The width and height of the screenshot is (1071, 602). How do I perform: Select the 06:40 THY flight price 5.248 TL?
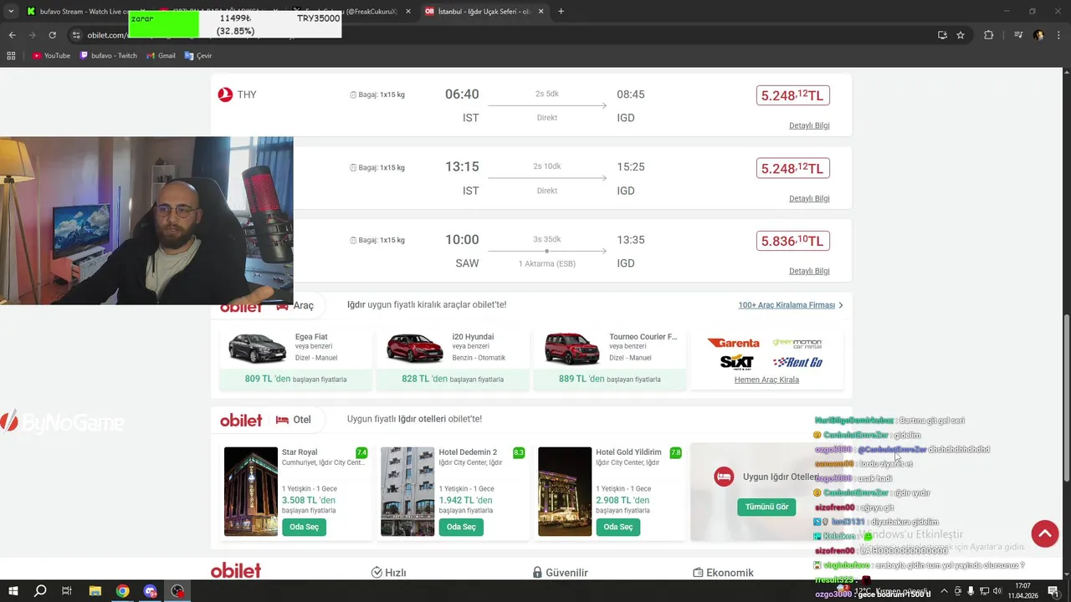coord(792,95)
